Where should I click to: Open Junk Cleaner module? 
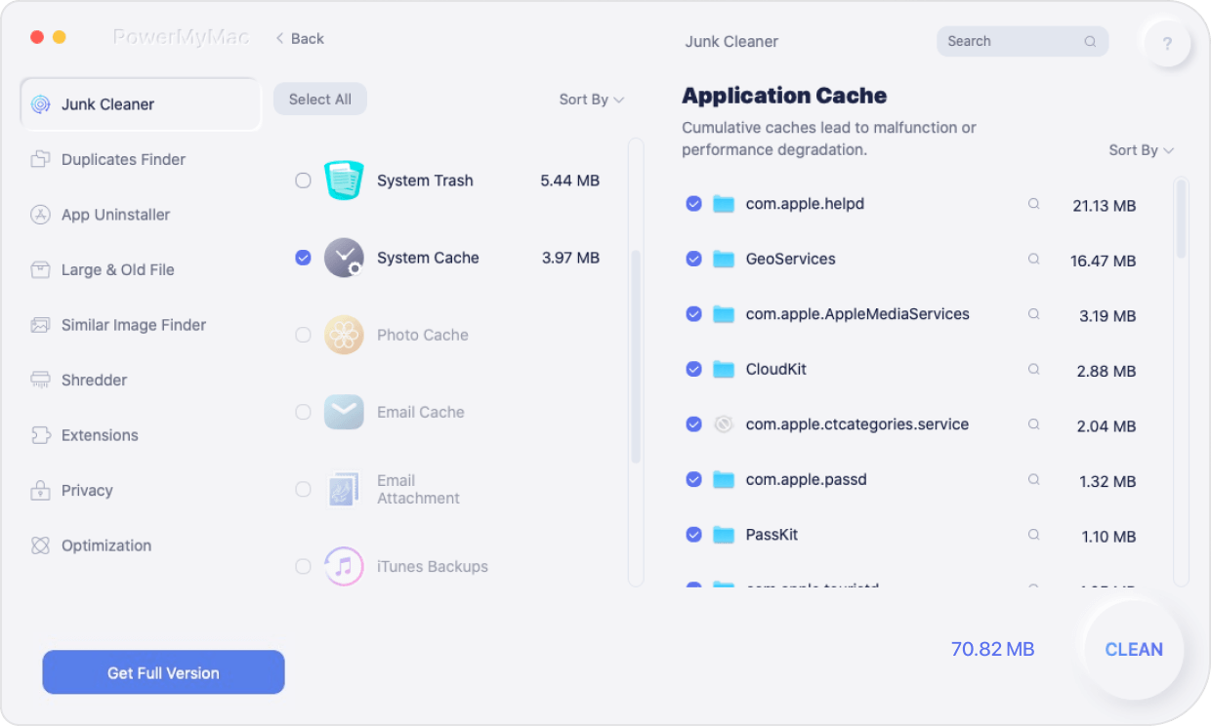click(x=141, y=104)
